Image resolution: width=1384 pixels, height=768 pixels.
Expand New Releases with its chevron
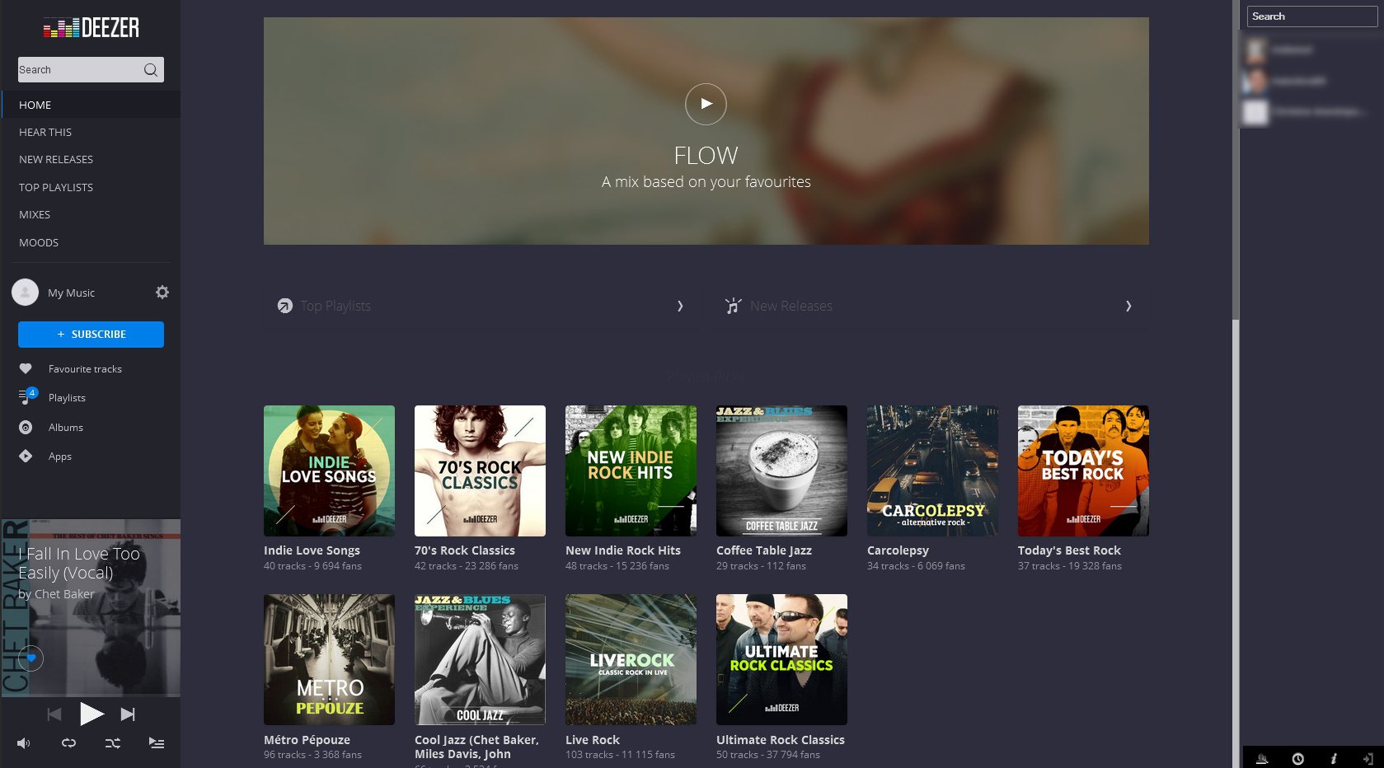click(1128, 306)
